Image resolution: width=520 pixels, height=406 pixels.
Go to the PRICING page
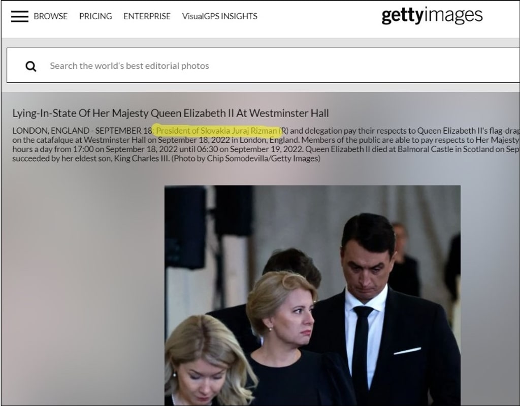tap(95, 16)
